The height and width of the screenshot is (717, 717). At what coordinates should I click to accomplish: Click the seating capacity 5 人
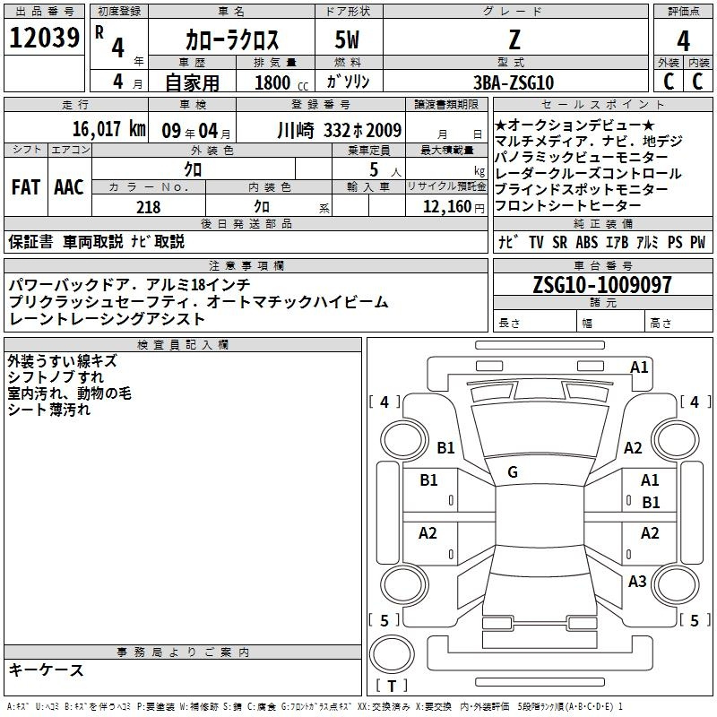(x=385, y=170)
